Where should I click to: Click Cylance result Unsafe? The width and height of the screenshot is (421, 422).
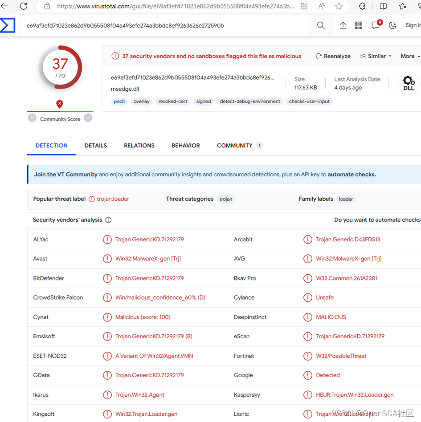pos(325,298)
